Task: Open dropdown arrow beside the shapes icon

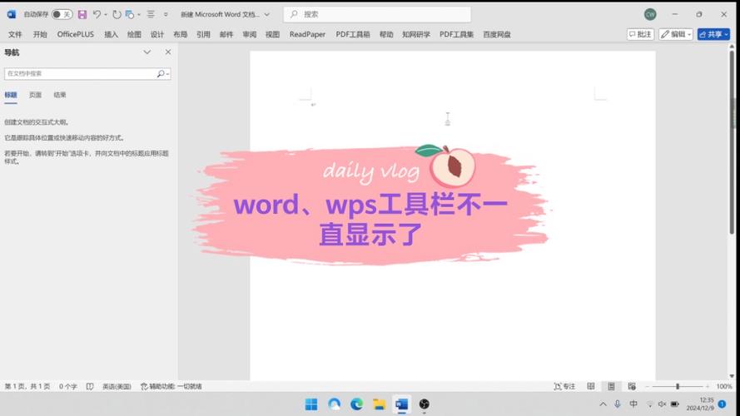Action: click(x=139, y=15)
